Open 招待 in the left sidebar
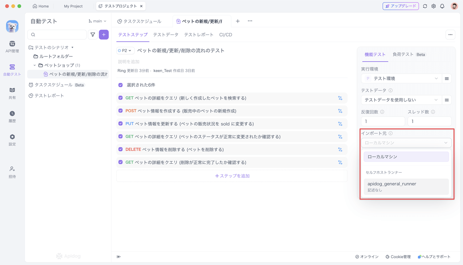This screenshot has height=265, width=463. point(12,172)
